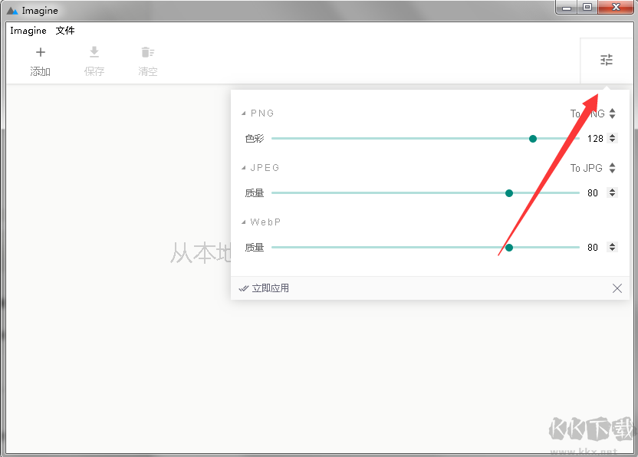The image size is (638, 457).
Task: Click the WebP quality slider handle
Action: 509,248
